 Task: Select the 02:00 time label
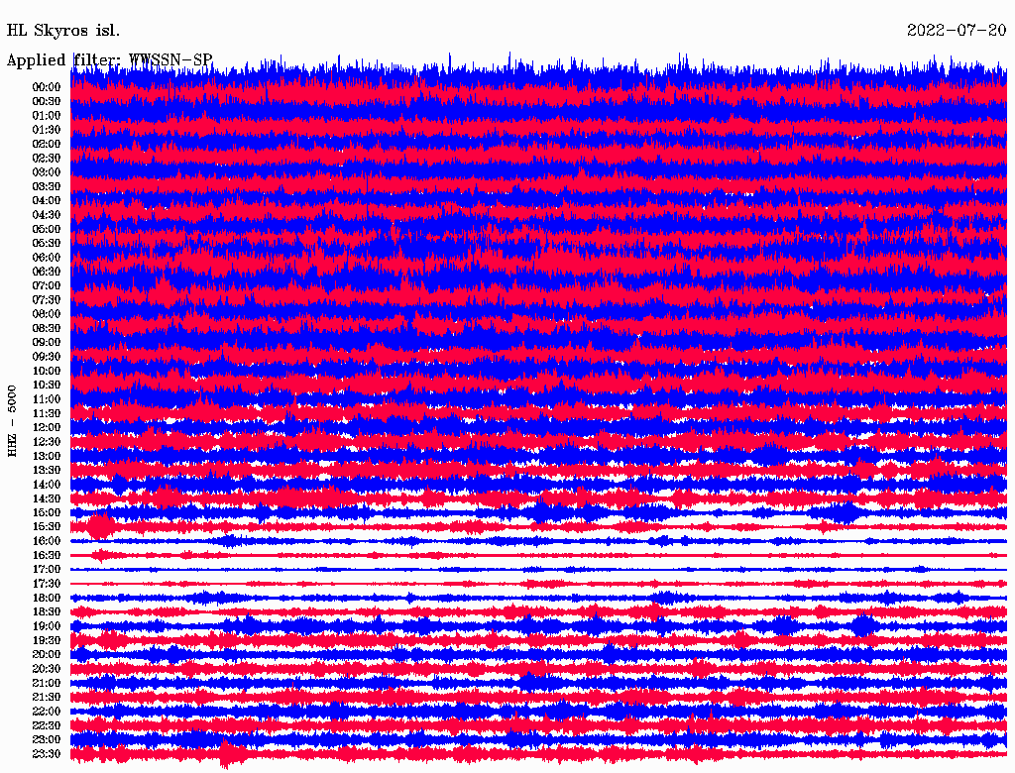point(47,145)
